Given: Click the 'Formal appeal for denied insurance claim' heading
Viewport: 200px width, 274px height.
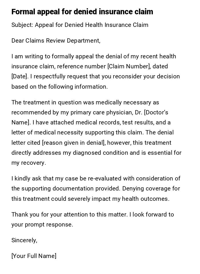Looking at the screenshot, I should tap(82, 12).
